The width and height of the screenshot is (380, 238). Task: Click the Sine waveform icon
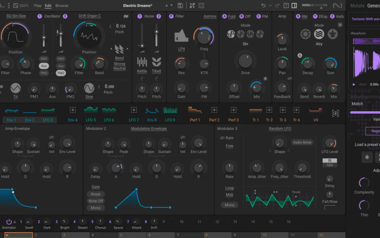pyautogui.click(x=89, y=88)
